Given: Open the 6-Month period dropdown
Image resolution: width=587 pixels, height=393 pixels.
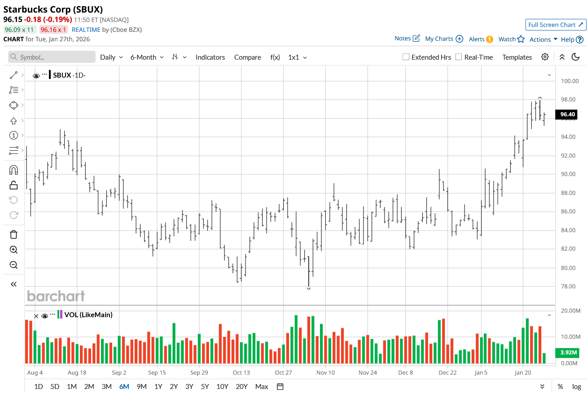Looking at the screenshot, I should (147, 57).
